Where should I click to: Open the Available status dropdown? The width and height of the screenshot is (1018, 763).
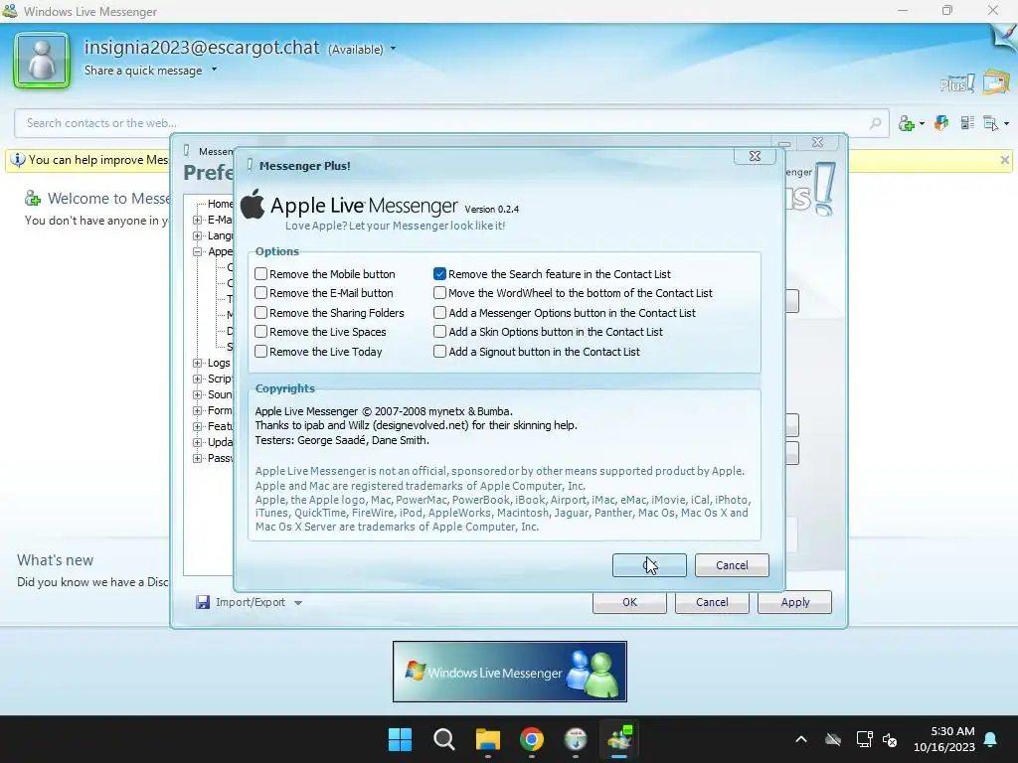pos(393,49)
